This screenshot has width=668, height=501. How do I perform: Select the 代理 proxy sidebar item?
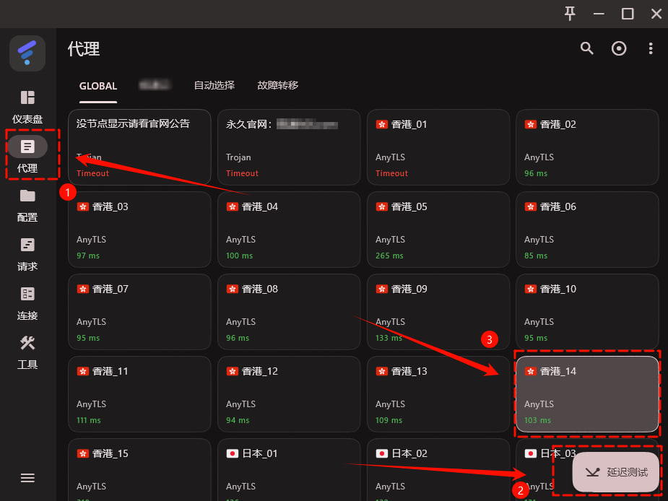pyautogui.click(x=27, y=155)
